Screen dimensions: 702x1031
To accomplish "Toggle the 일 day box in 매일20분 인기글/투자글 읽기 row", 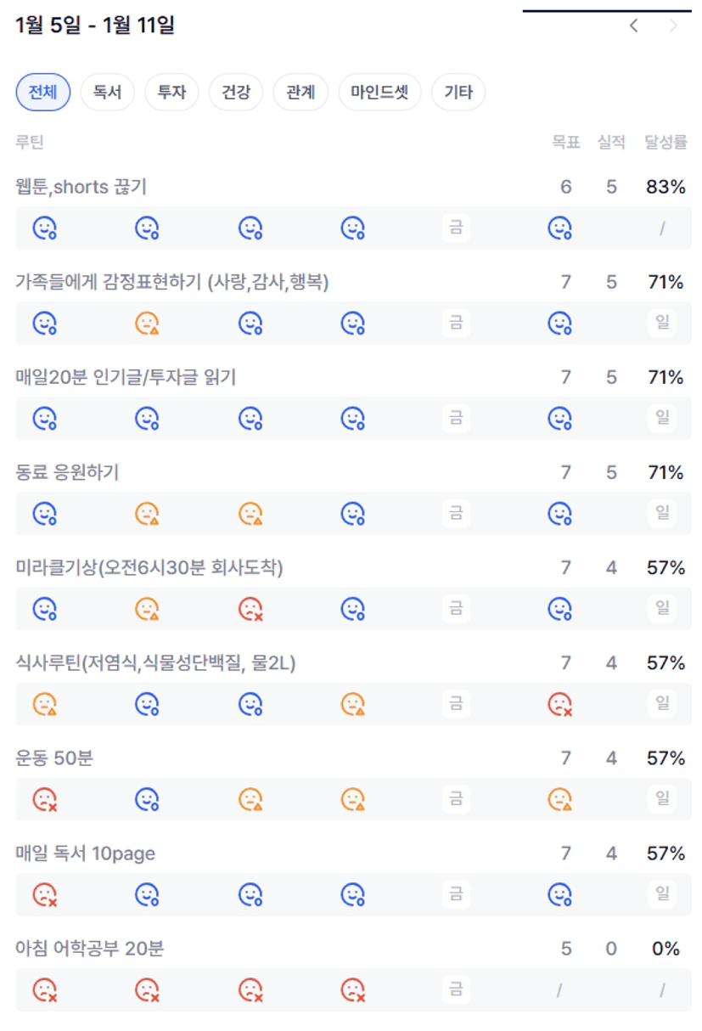I will (x=662, y=418).
